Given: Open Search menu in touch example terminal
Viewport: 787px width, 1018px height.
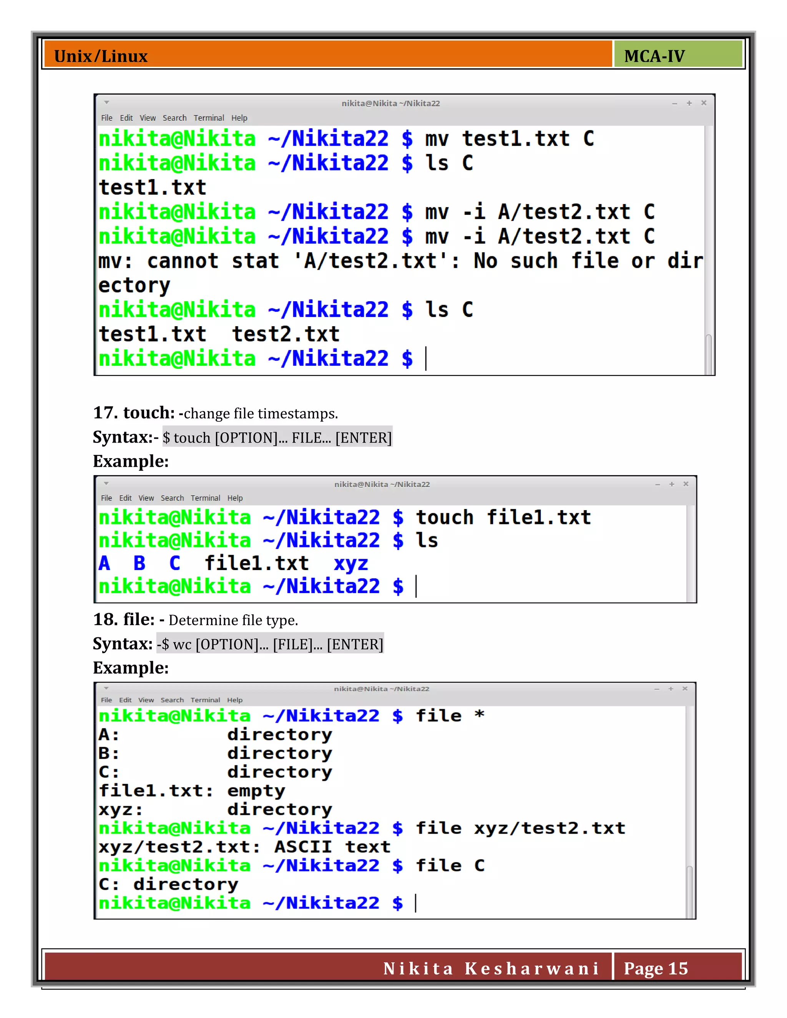Looking at the screenshot, I should (x=173, y=498).
